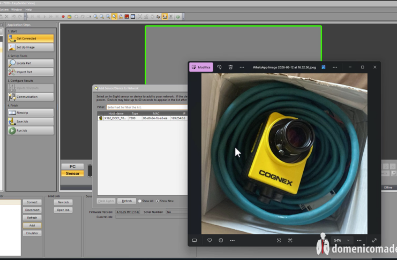This screenshot has height=260, width=397.
Task: Click the X delete icon in EasyBuilder toolbar
Action: pyautogui.click(x=7, y=17)
